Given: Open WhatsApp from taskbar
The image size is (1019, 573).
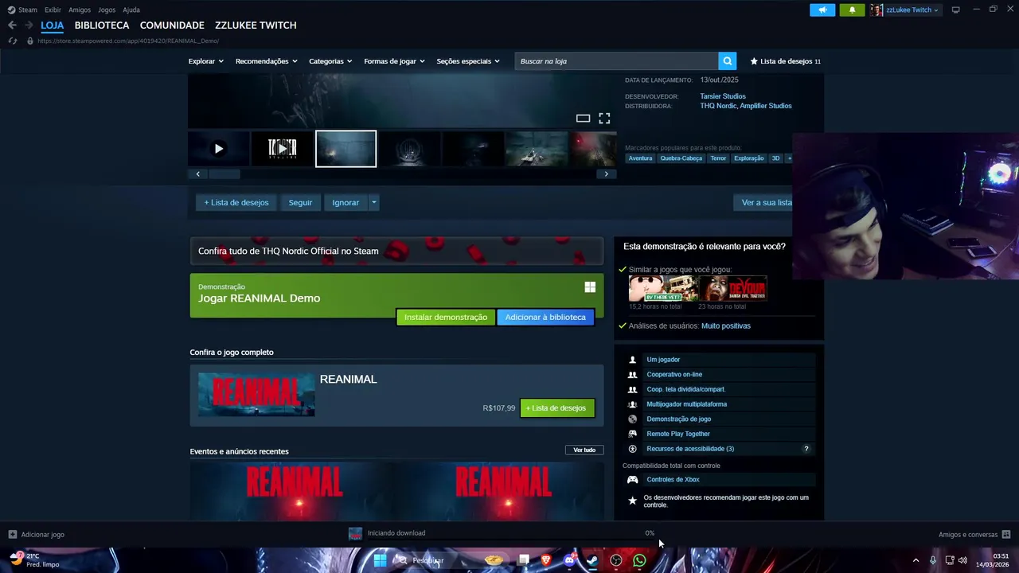Looking at the screenshot, I should point(639,560).
